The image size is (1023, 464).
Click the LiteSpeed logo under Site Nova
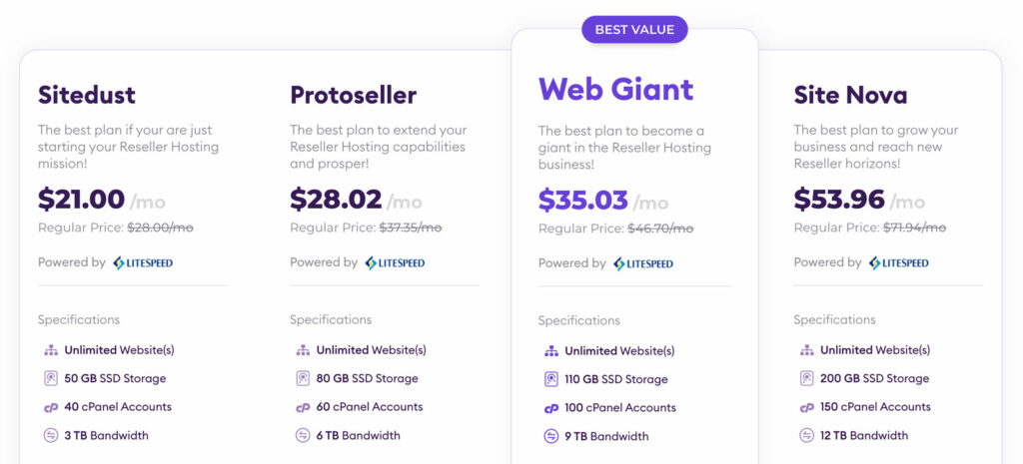click(898, 263)
